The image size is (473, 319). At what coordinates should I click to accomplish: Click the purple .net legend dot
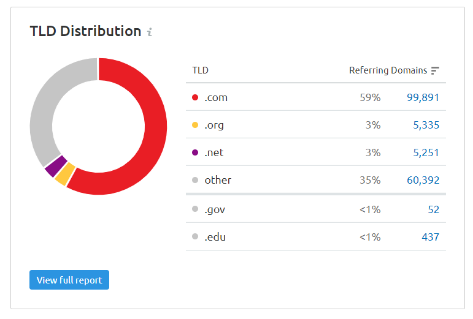pos(195,152)
